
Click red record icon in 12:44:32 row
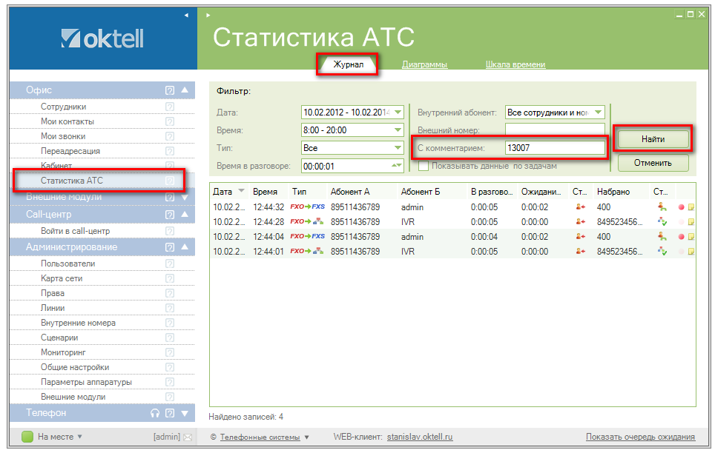[681, 207]
